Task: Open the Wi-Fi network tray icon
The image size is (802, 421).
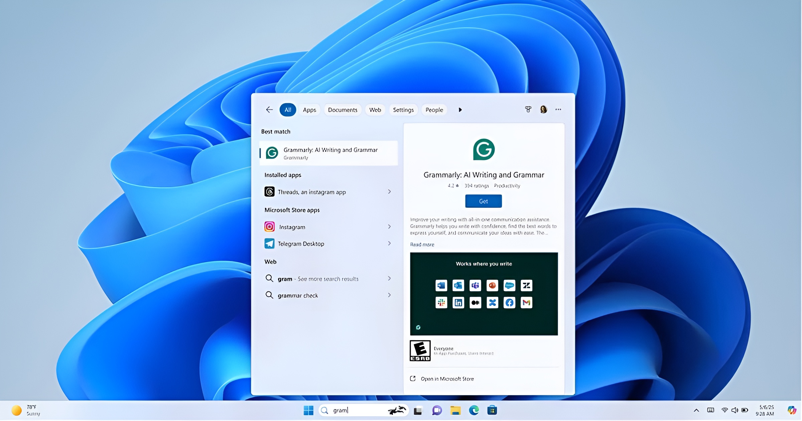Action: [x=724, y=410]
